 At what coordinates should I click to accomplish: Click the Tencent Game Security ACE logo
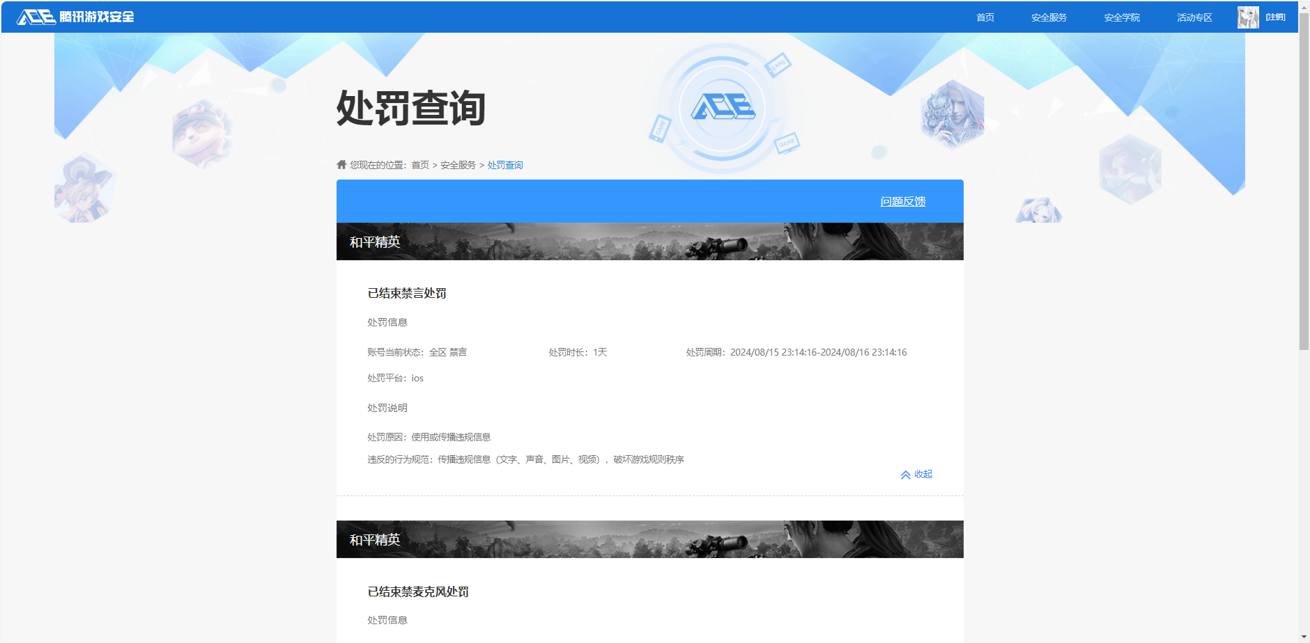coord(75,17)
